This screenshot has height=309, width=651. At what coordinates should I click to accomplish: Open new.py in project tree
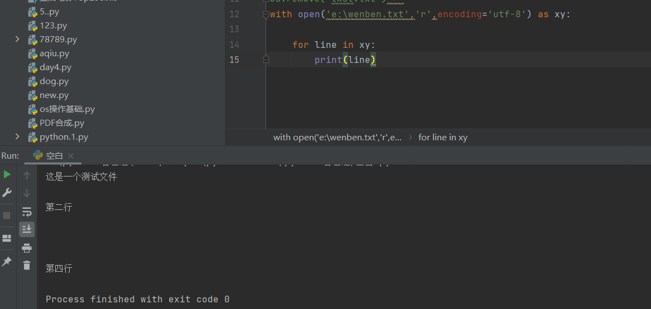coord(48,95)
